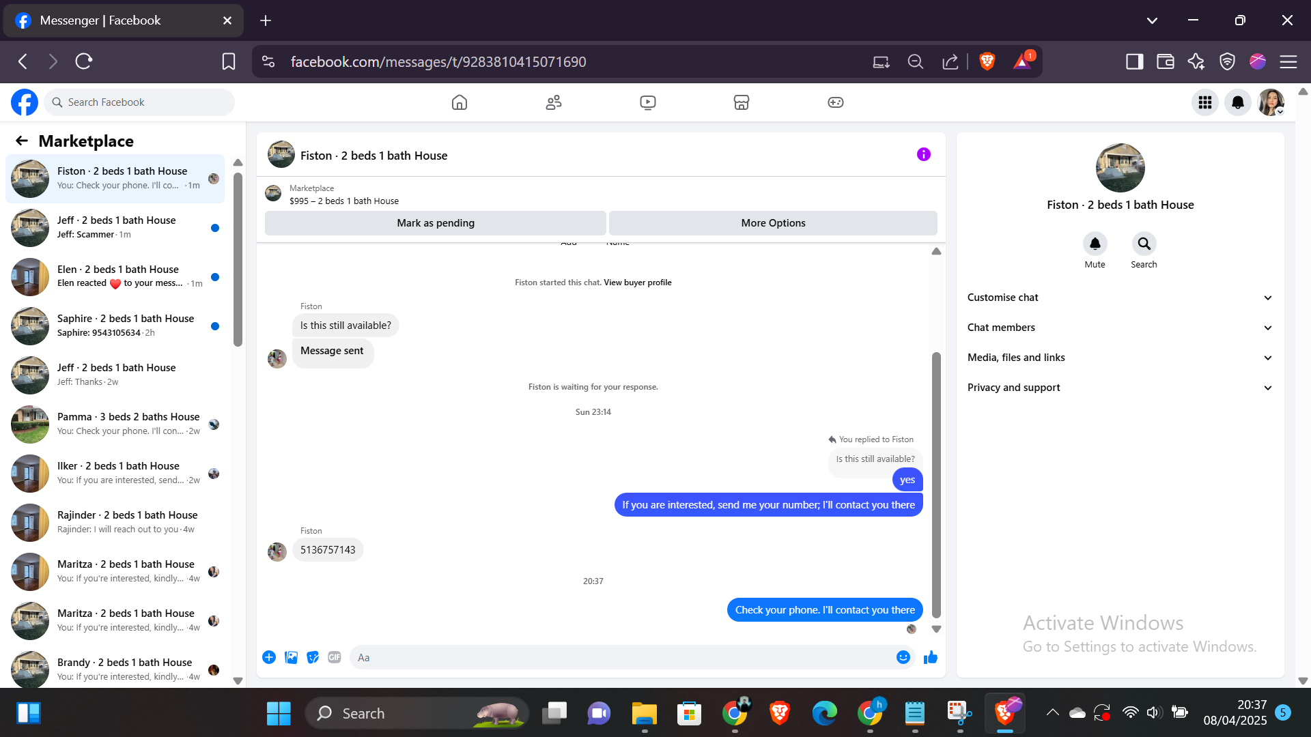Open the View buyer profile link
Image resolution: width=1311 pixels, height=737 pixels.
click(637, 283)
